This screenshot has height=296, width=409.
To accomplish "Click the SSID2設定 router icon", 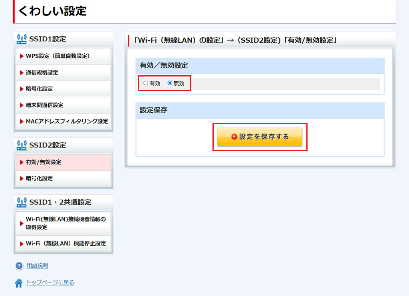I will [22, 145].
